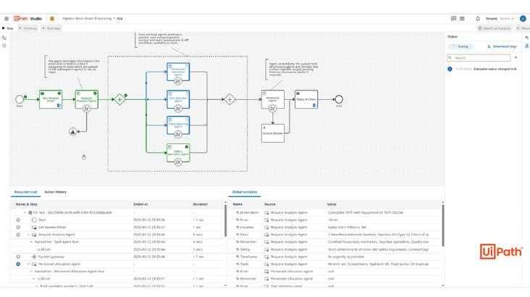Collapse the Personnel allocation agent row

[28, 264]
